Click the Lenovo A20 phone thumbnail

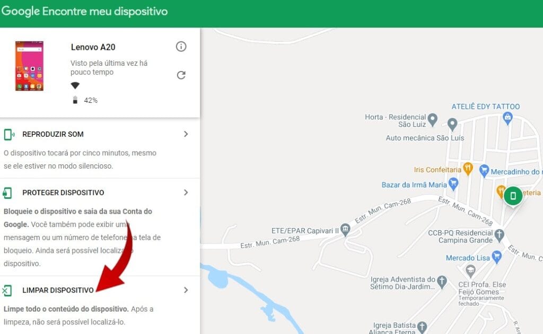[30, 66]
